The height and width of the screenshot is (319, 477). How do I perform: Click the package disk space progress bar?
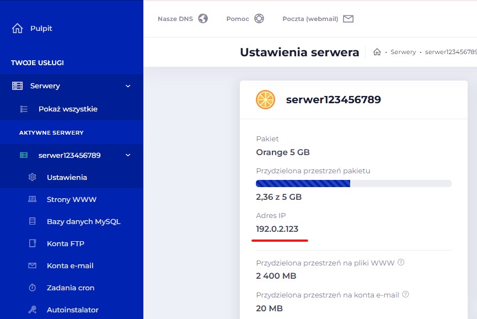pos(353,183)
